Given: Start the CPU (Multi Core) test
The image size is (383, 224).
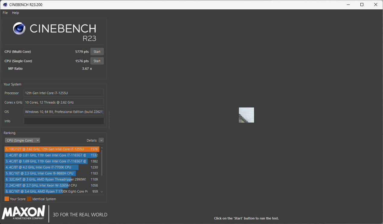Looking at the screenshot, I should click(97, 52).
